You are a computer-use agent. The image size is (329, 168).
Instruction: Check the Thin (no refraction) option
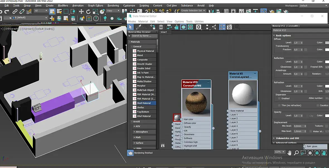point(279,105)
